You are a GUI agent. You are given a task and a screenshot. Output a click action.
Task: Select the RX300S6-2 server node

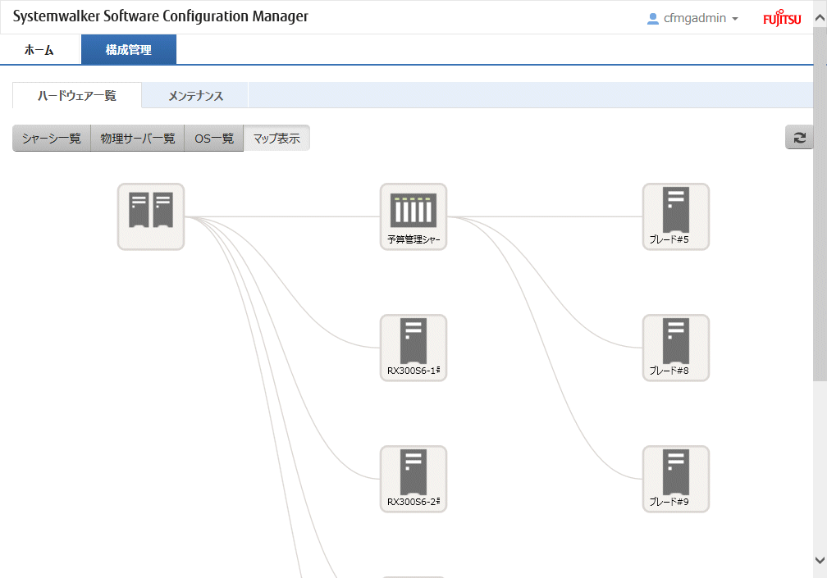coord(413,479)
